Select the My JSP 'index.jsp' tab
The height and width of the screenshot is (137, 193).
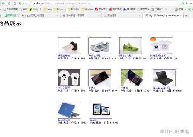pos(163,16)
